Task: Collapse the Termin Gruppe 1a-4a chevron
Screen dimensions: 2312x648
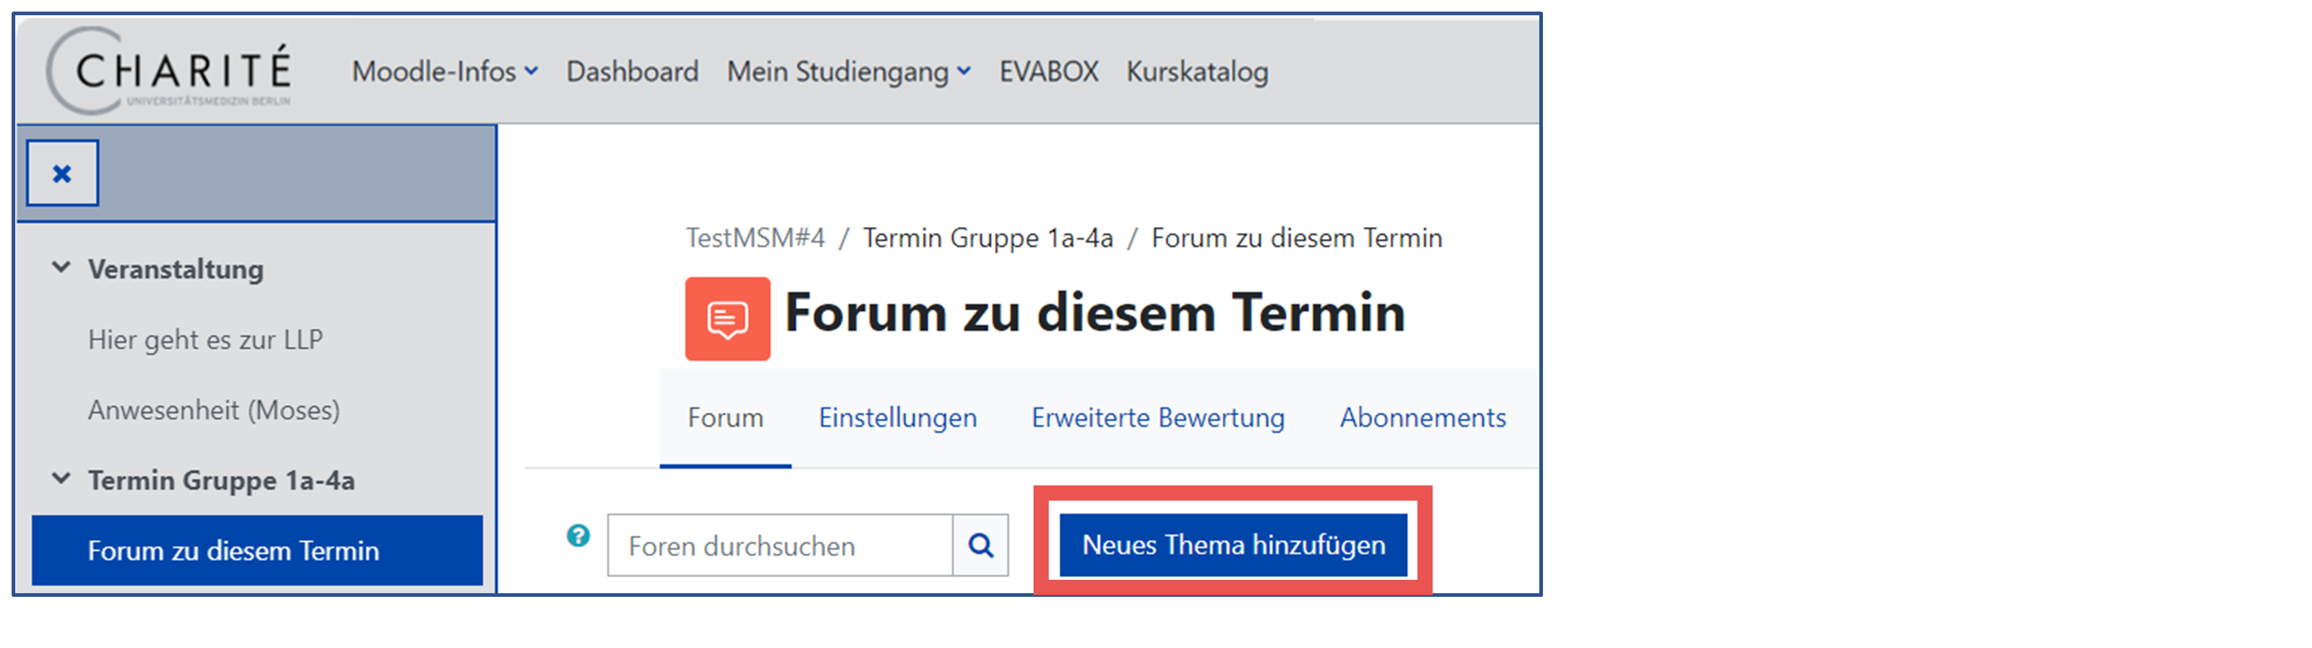Action: (x=61, y=478)
